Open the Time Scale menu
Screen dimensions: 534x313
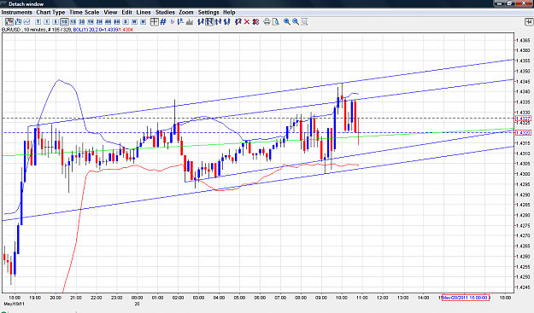[84, 12]
